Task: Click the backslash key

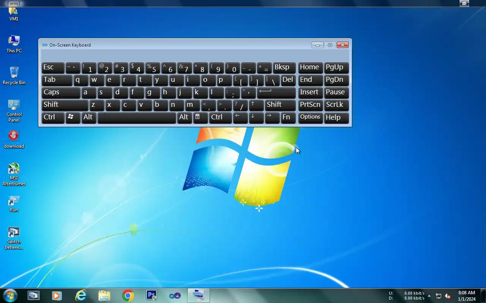Action: pyautogui.click(x=272, y=80)
